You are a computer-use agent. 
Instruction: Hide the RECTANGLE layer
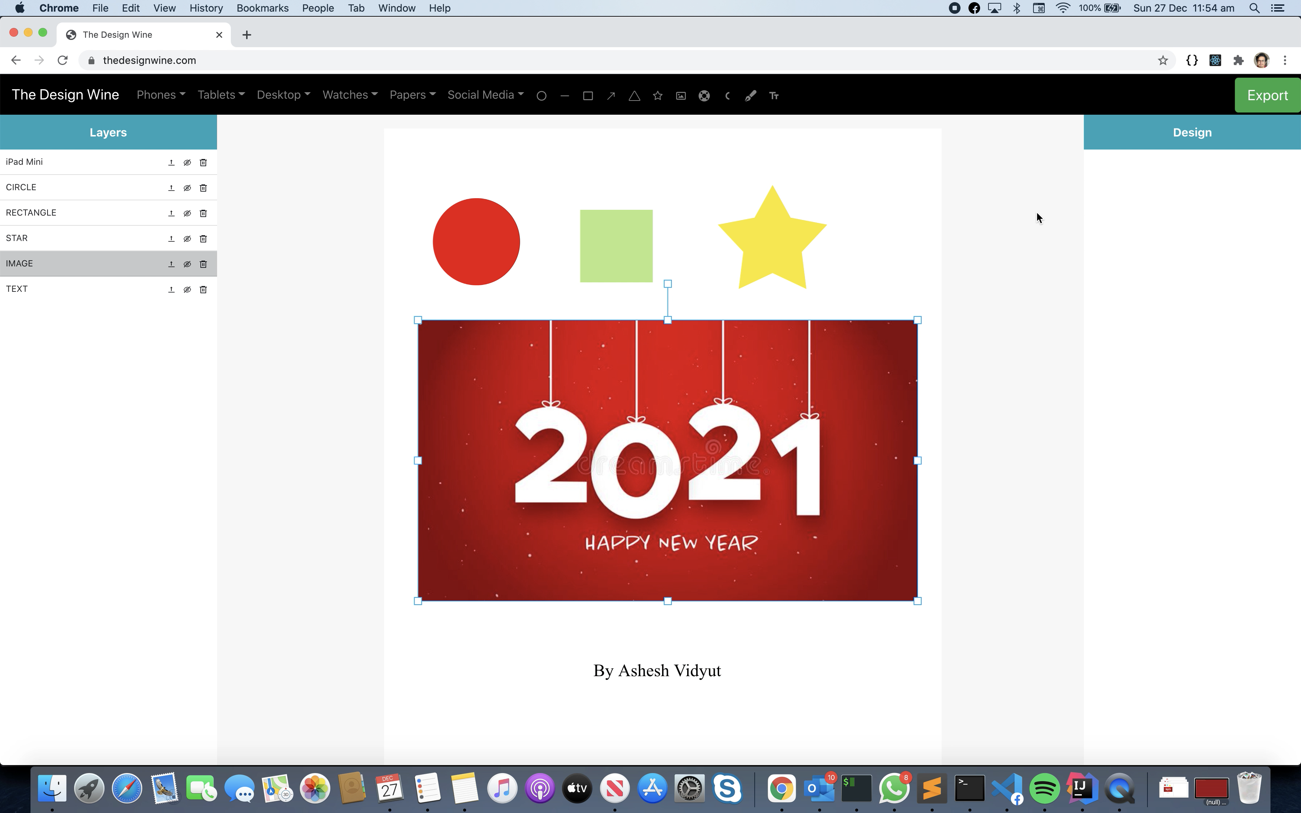[x=187, y=213]
